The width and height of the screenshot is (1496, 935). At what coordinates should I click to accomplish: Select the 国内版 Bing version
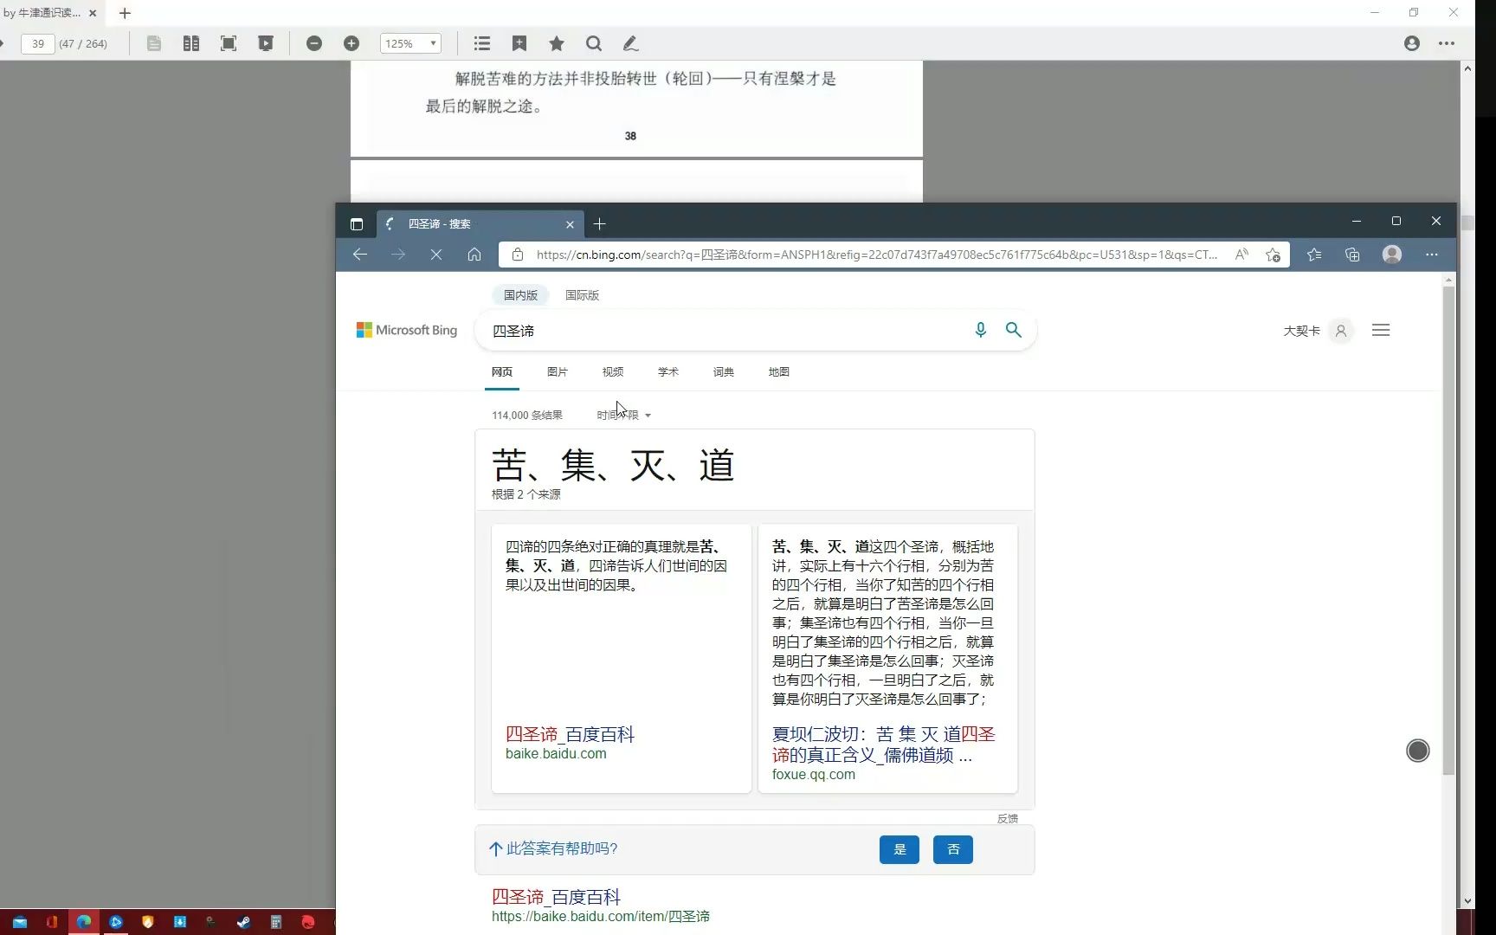coord(521,295)
